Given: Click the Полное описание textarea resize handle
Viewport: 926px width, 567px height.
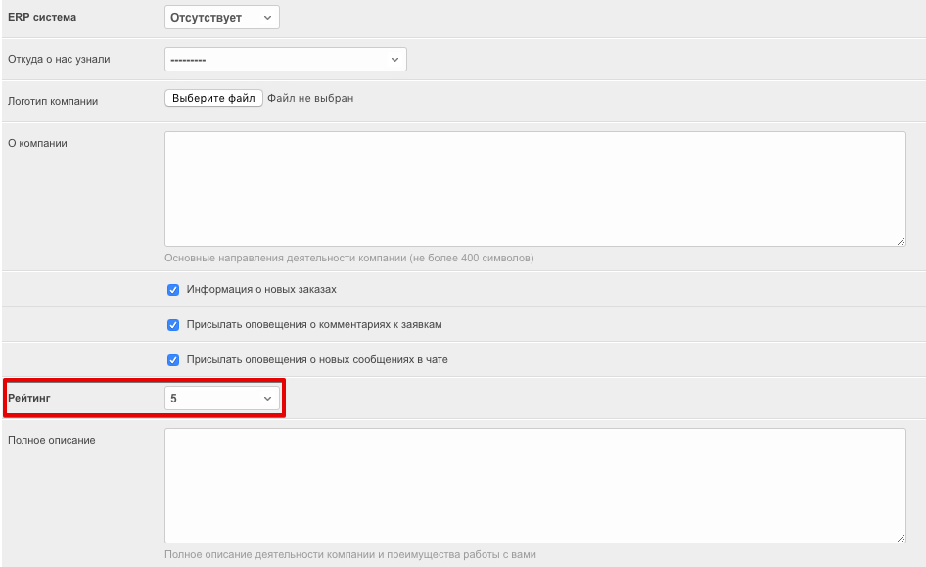Looking at the screenshot, I should 901,538.
